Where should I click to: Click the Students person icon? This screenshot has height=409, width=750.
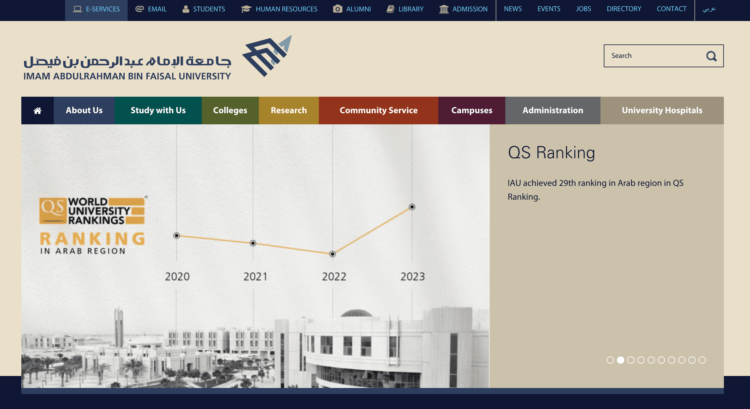pyautogui.click(x=186, y=9)
